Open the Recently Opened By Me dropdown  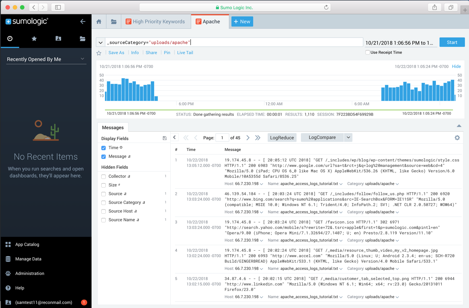pos(46,59)
